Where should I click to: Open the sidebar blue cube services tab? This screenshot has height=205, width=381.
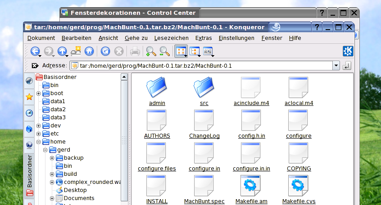tap(29, 129)
